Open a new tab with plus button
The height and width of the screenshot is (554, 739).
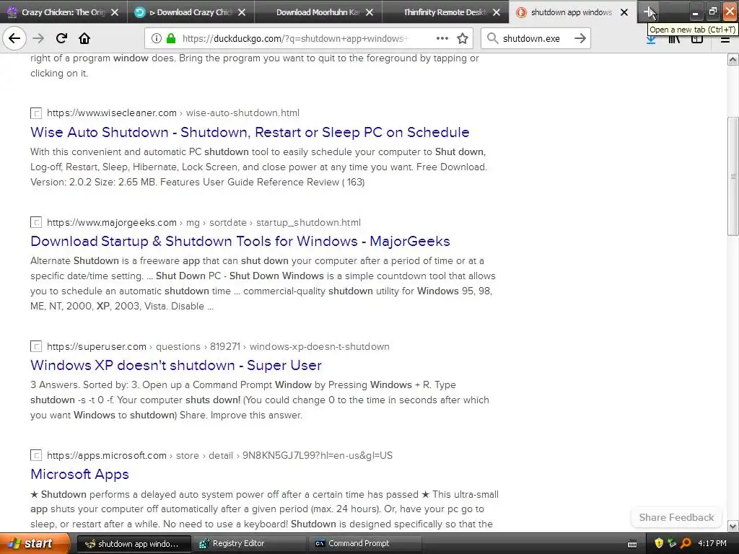649,12
